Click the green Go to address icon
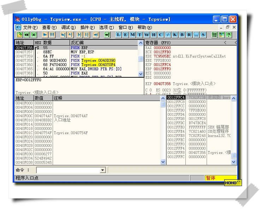 tap(107, 35)
